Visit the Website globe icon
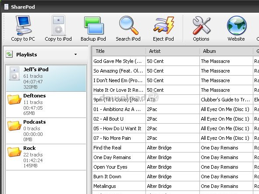 click(x=237, y=25)
